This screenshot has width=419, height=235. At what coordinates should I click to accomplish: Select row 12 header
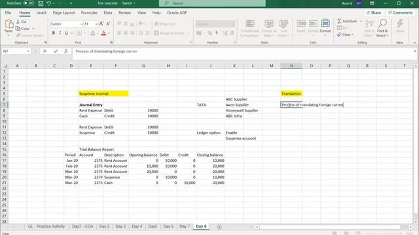point(4,133)
